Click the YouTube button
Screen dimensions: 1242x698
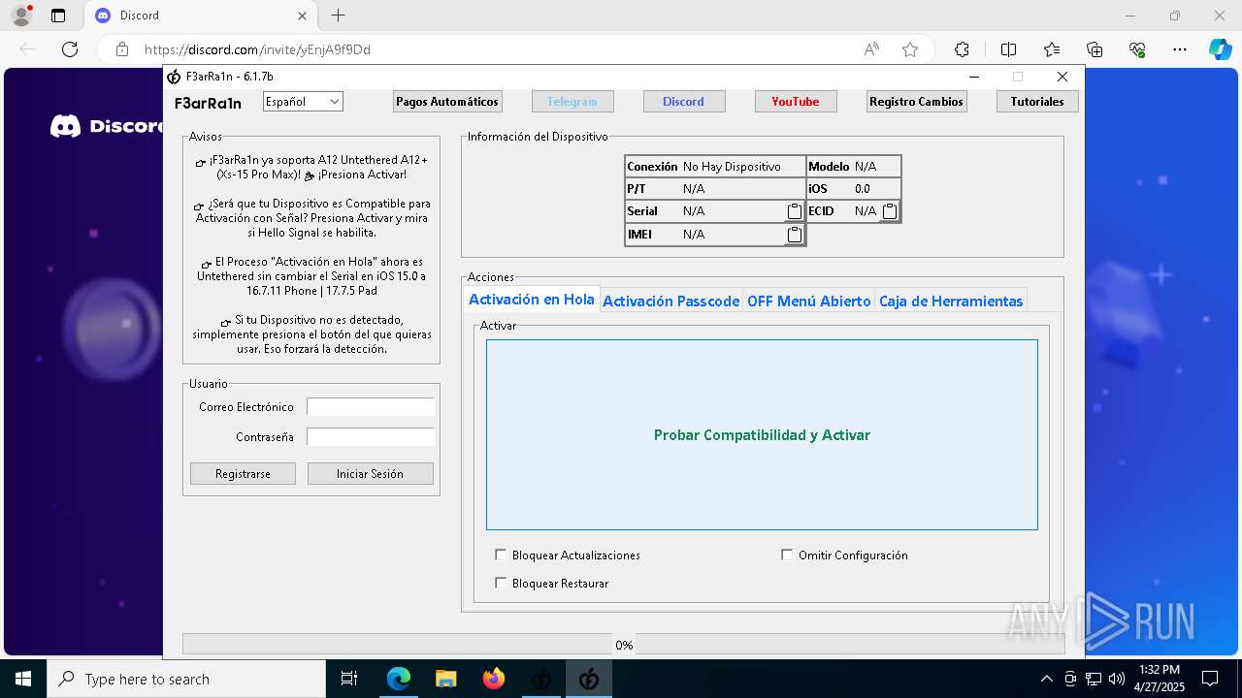[796, 101]
